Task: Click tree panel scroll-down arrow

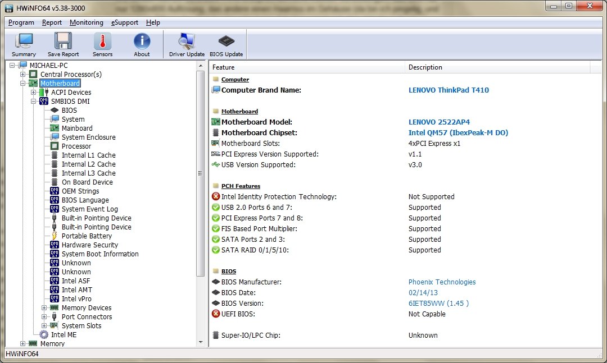Action: click(x=201, y=342)
